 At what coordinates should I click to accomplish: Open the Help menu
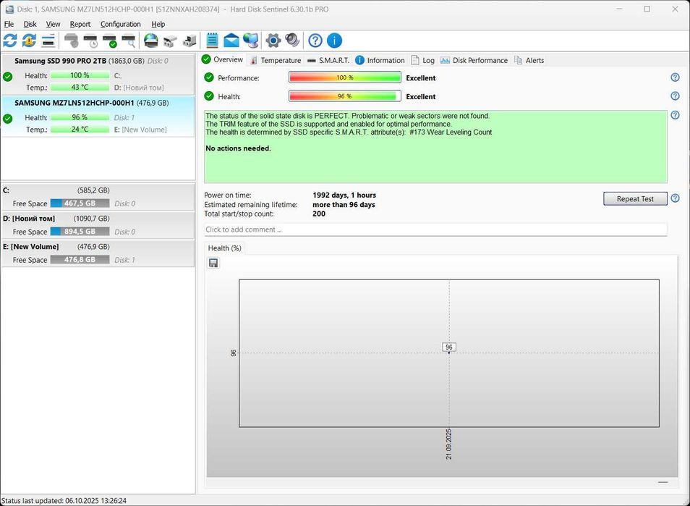(158, 24)
